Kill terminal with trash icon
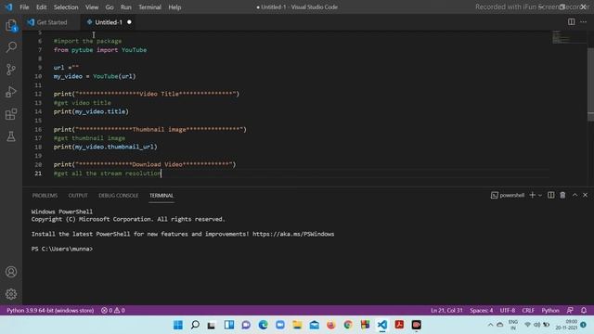Image resolution: width=594 pixels, height=334 pixels. [x=562, y=195]
